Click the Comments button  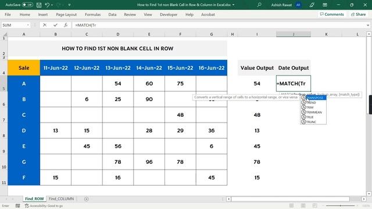pos(332,14)
